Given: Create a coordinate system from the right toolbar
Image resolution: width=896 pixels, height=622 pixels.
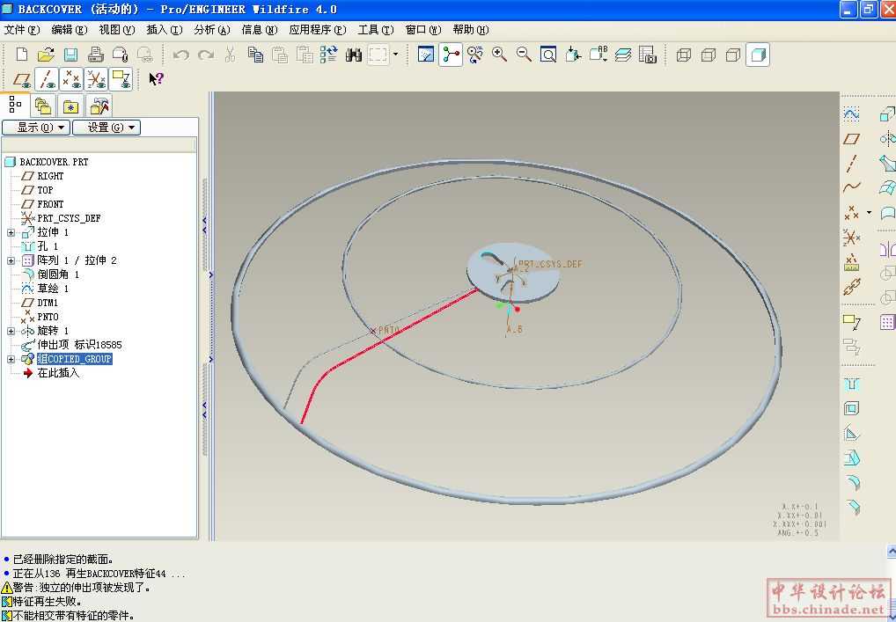Looking at the screenshot, I should tap(851, 237).
